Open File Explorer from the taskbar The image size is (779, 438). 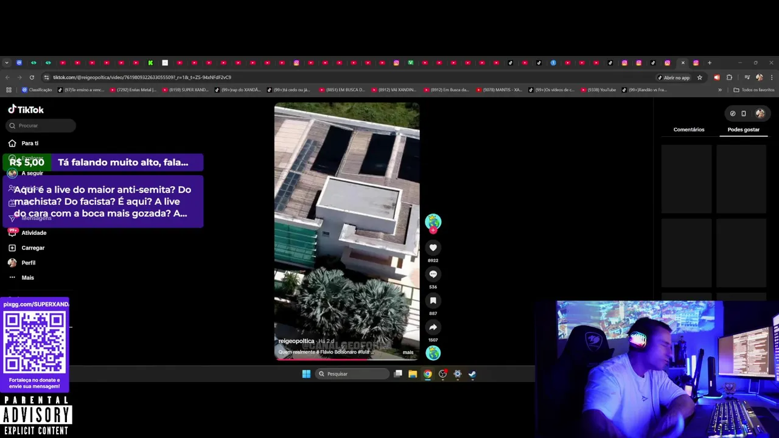413,374
